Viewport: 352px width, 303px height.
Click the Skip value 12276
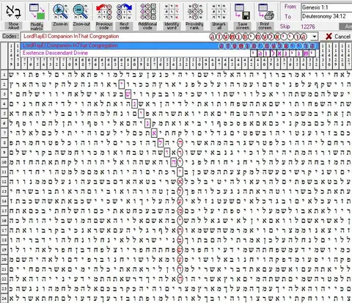click(308, 26)
